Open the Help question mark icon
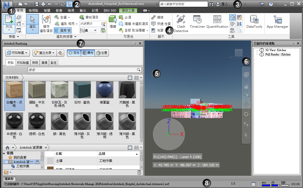 click(271, 4)
